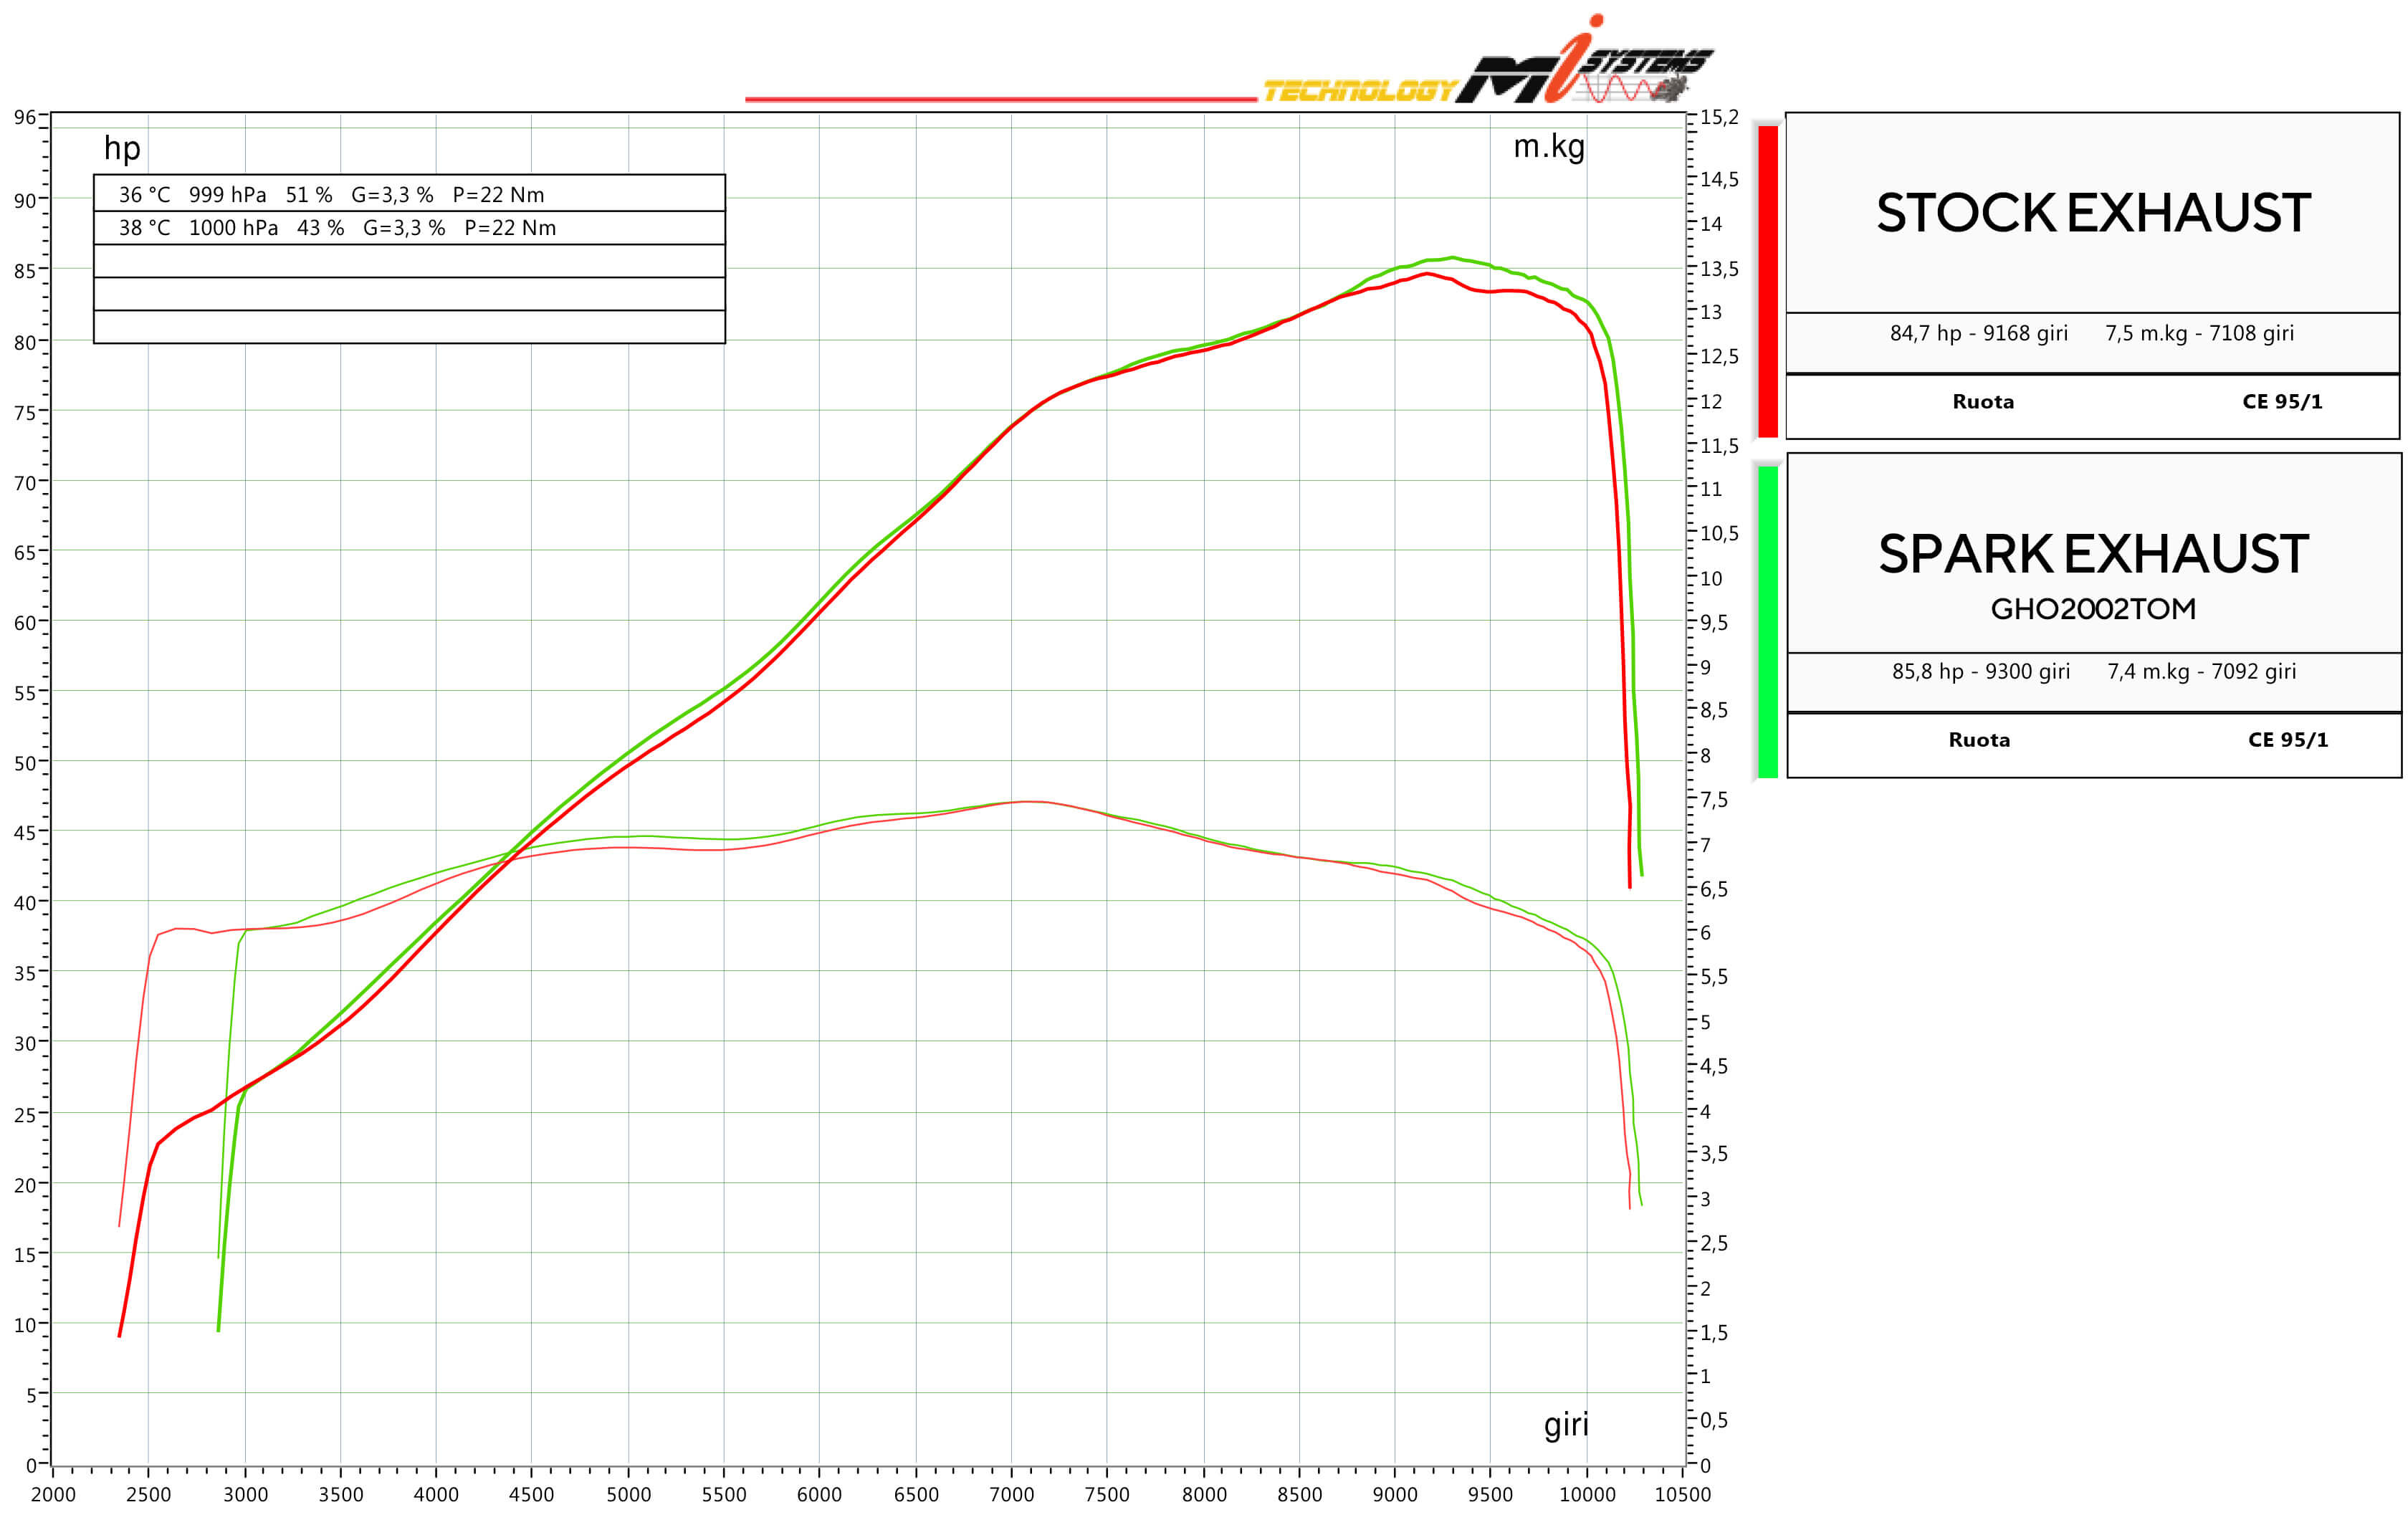Click the 'giri' x-axis unit label
This screenshot has width=2408, height=1535.
[1566, 1424]
